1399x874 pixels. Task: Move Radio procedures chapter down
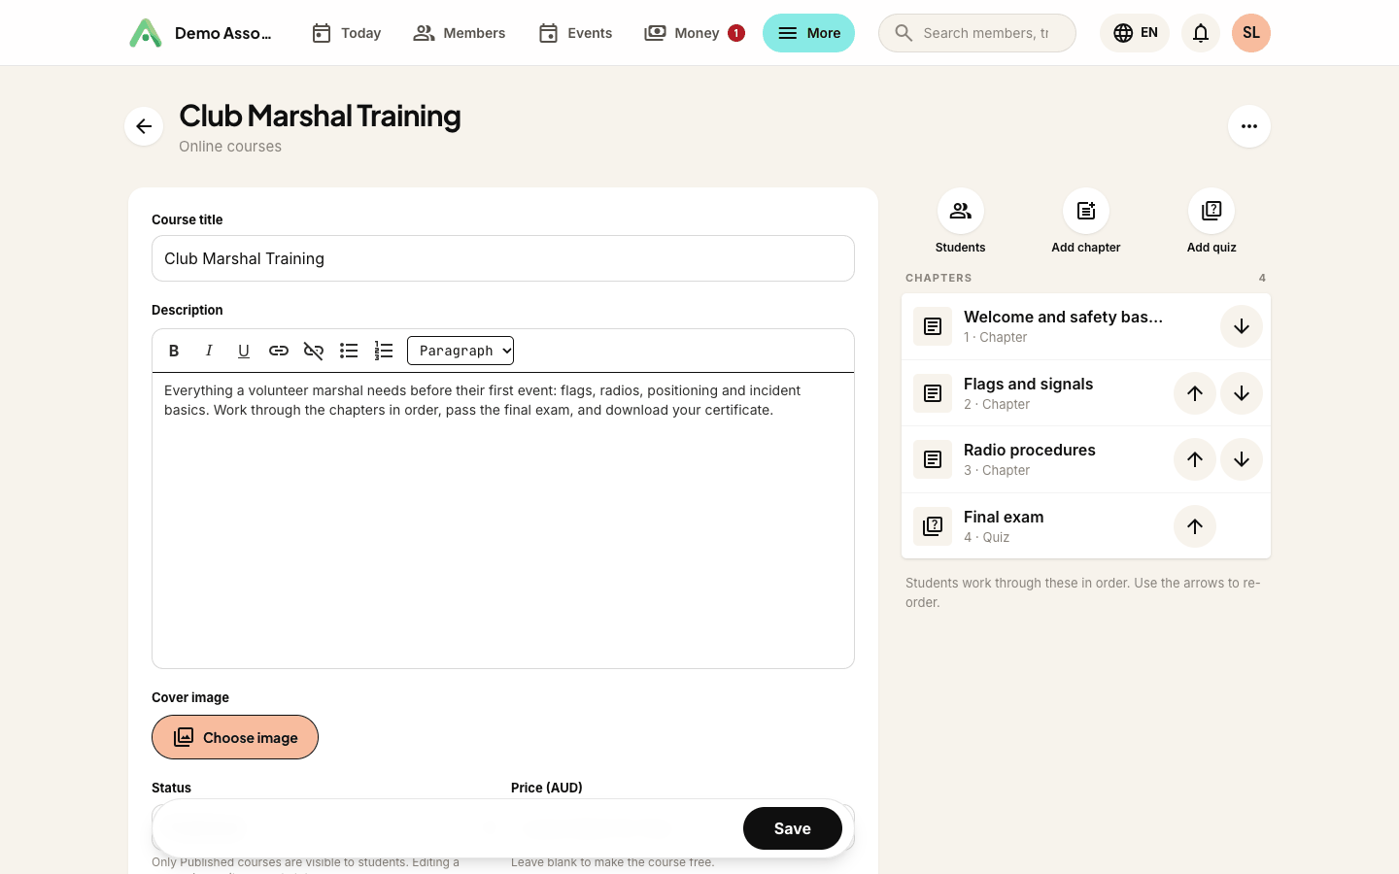(x=1242, y=459)
